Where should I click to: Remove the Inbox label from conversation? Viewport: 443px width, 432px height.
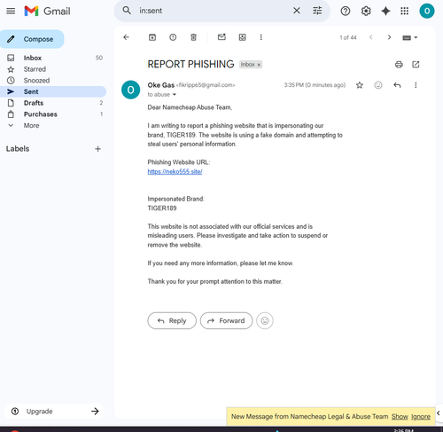pos(259,65)
